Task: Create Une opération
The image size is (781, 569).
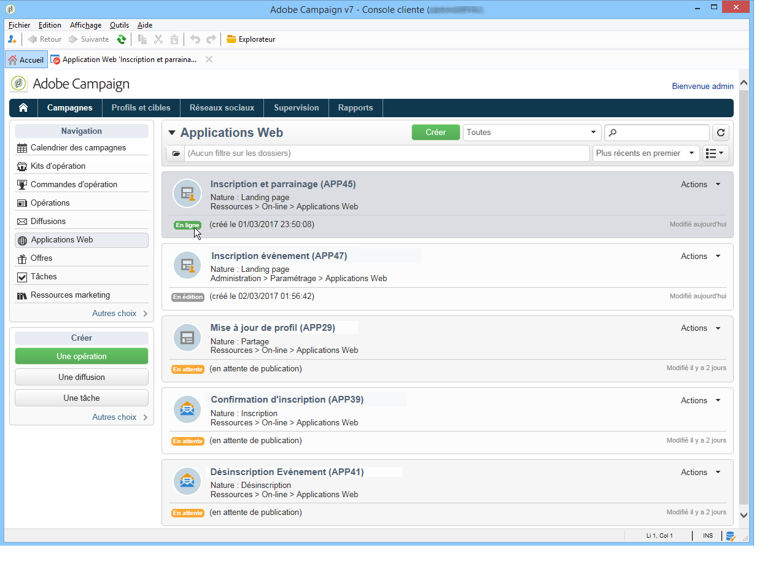Action: pos(82,356)
